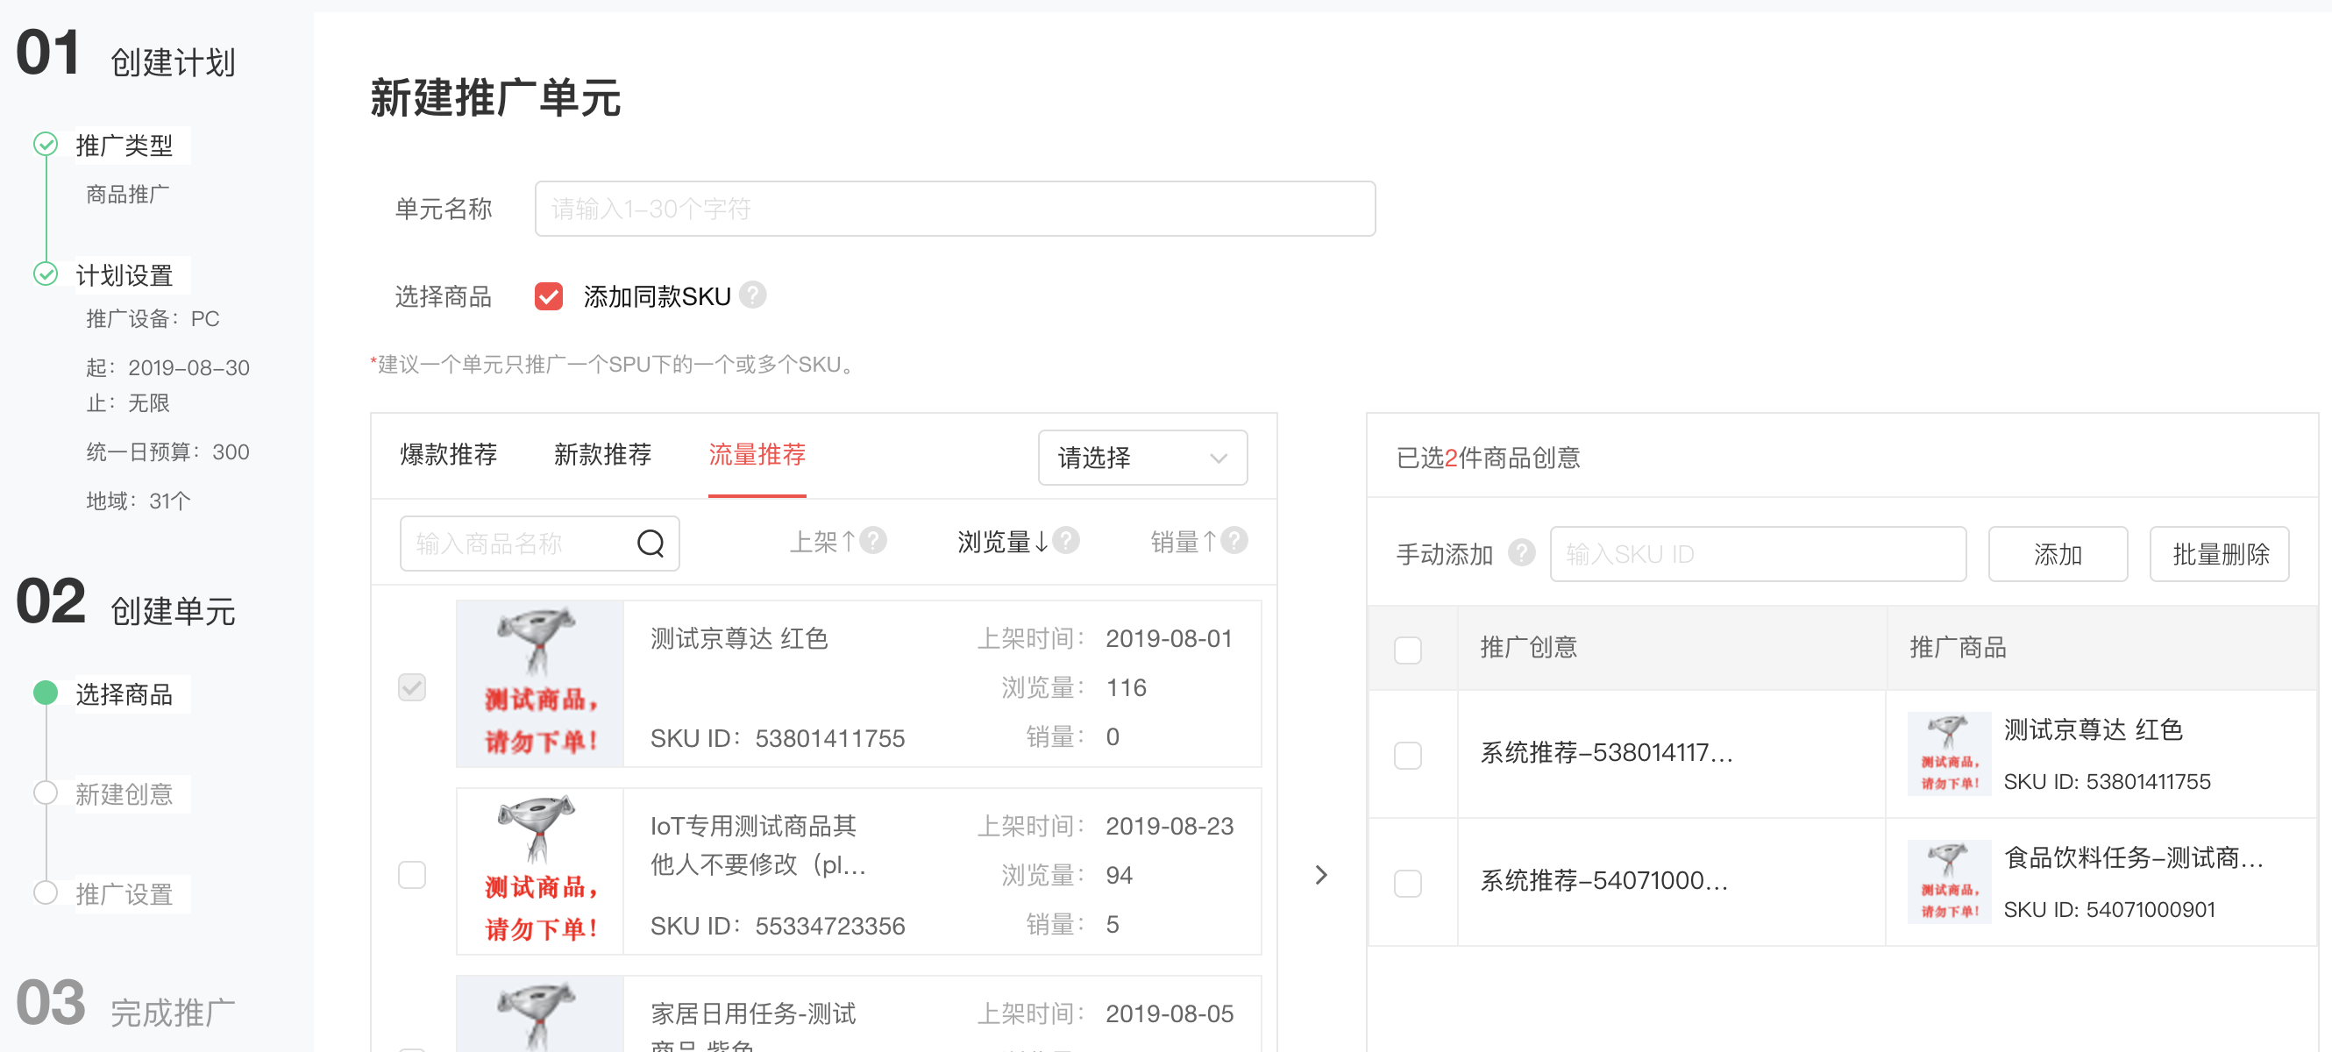
Task: Click 计划设置 step in sidebar
Action: coord(124,274)
